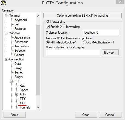
Task: Click the scroll up arrow in the Category tree
Action: coord(38,16)
